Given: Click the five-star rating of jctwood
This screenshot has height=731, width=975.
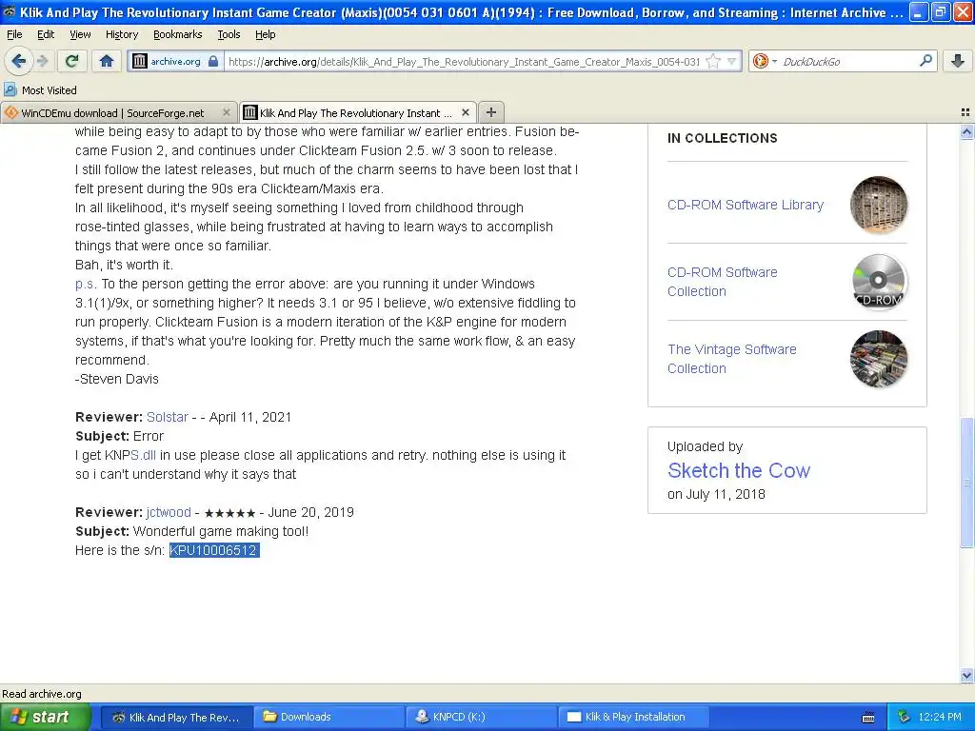Looking at the screenshot, I should pos(229,513).
